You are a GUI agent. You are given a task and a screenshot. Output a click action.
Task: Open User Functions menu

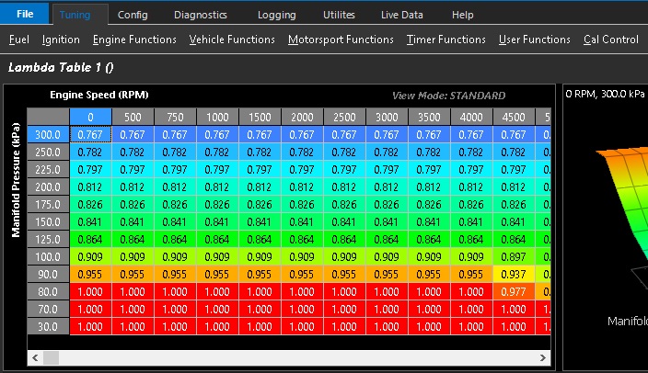[x=535, y=40]
